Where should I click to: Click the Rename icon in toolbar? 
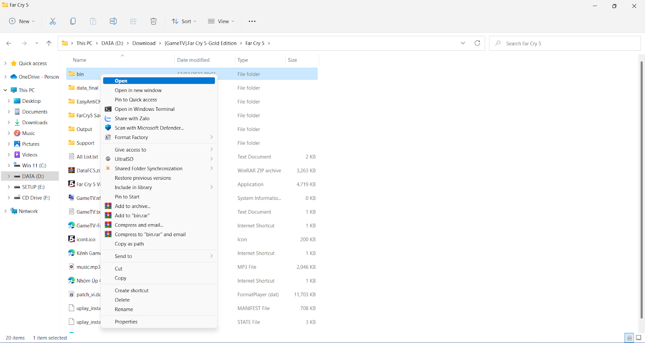pos(113,21)
